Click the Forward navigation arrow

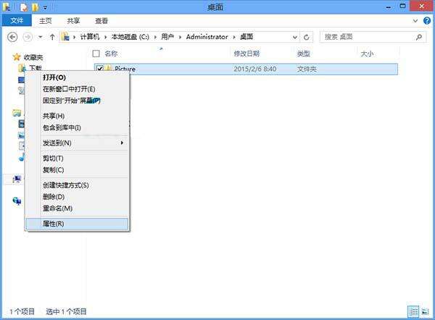28,37
